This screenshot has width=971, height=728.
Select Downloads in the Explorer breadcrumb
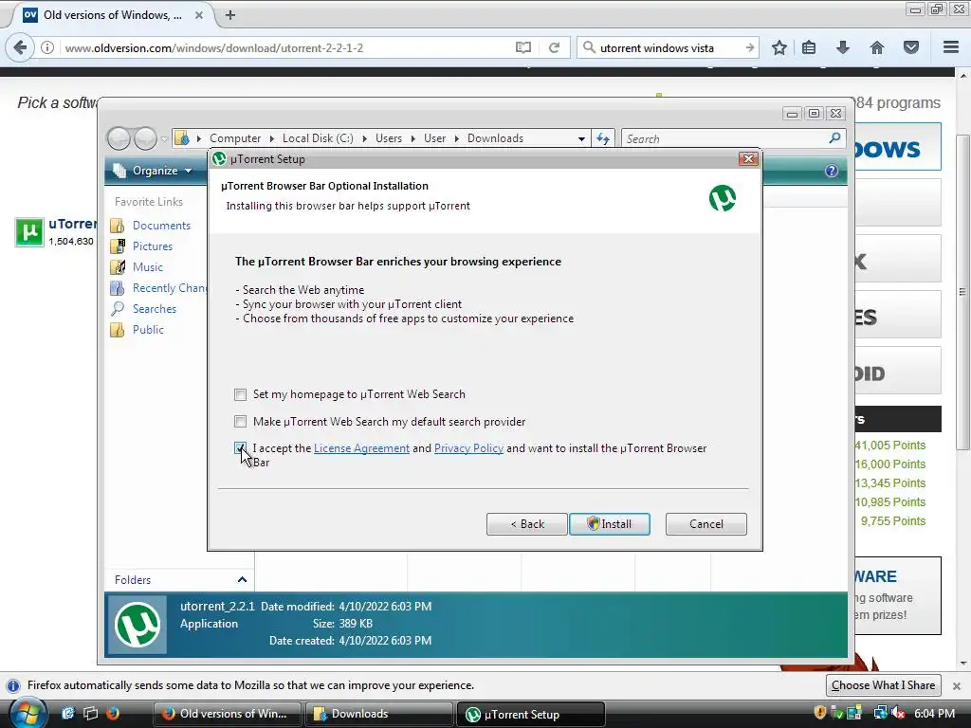click(x=495, y=138)
